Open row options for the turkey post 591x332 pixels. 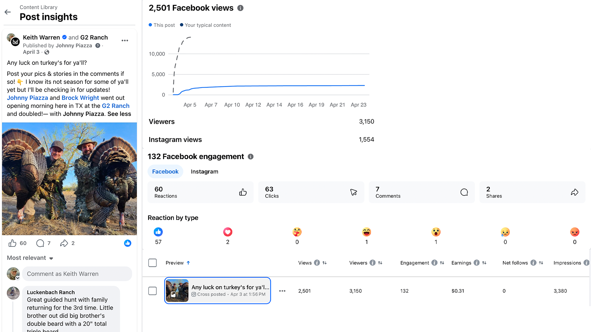282,291
